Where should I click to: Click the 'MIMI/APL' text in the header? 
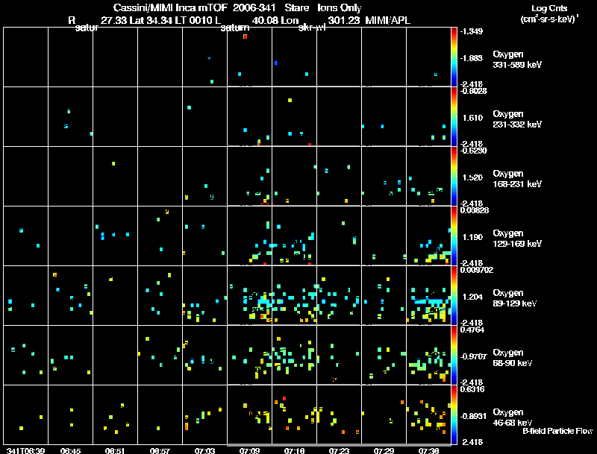coord(387,20)
